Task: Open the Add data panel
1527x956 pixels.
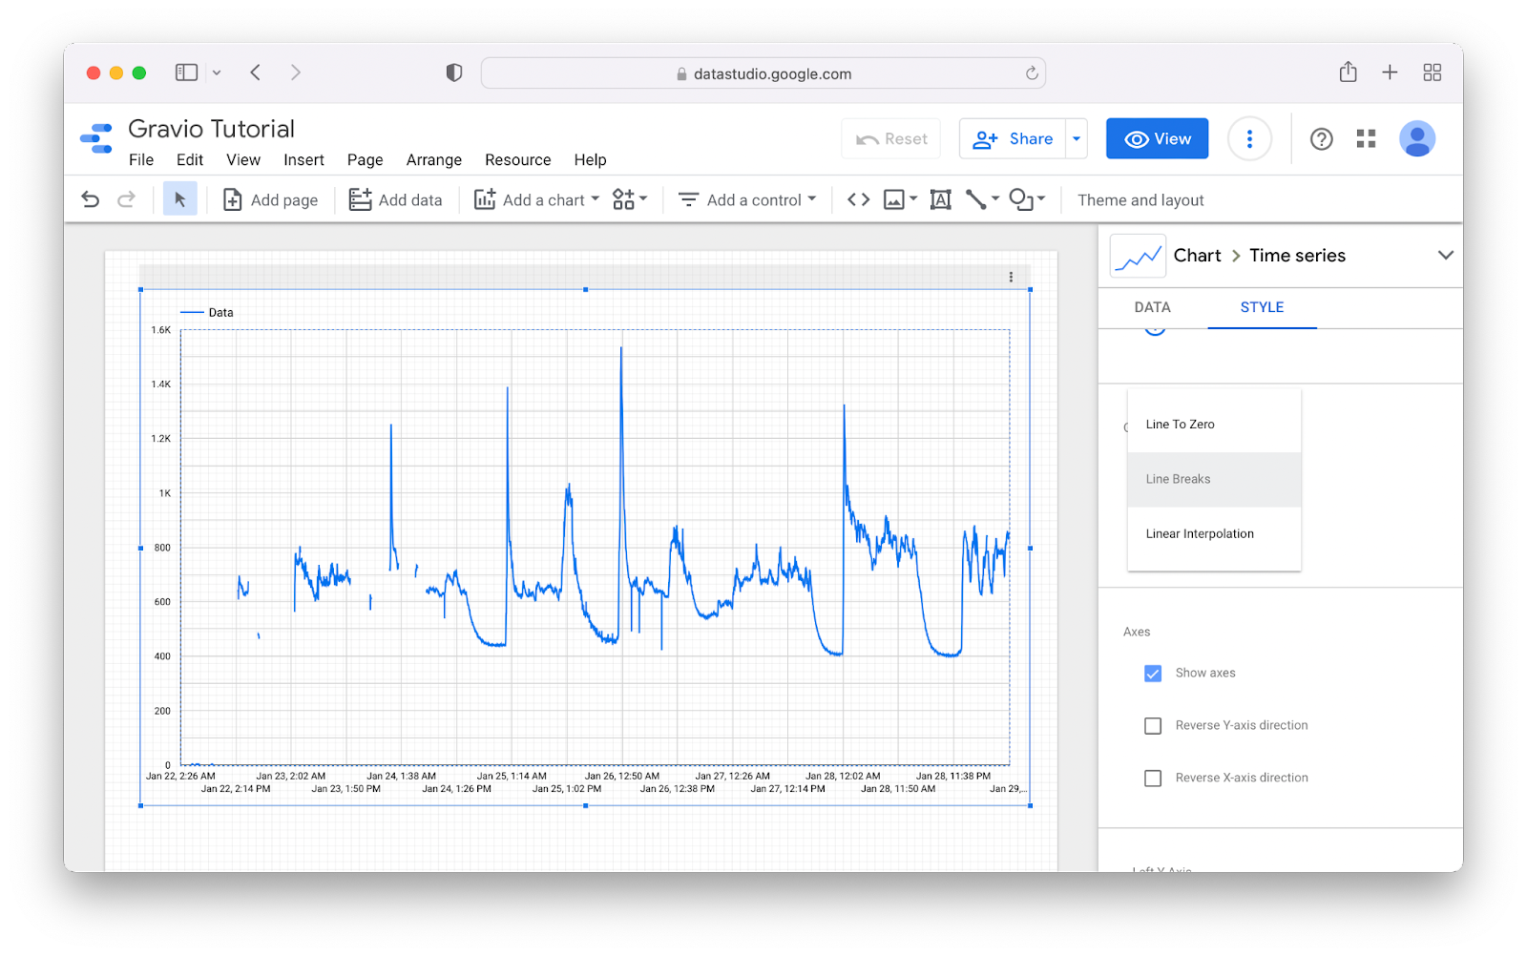Action: click(x=395, y=199)
